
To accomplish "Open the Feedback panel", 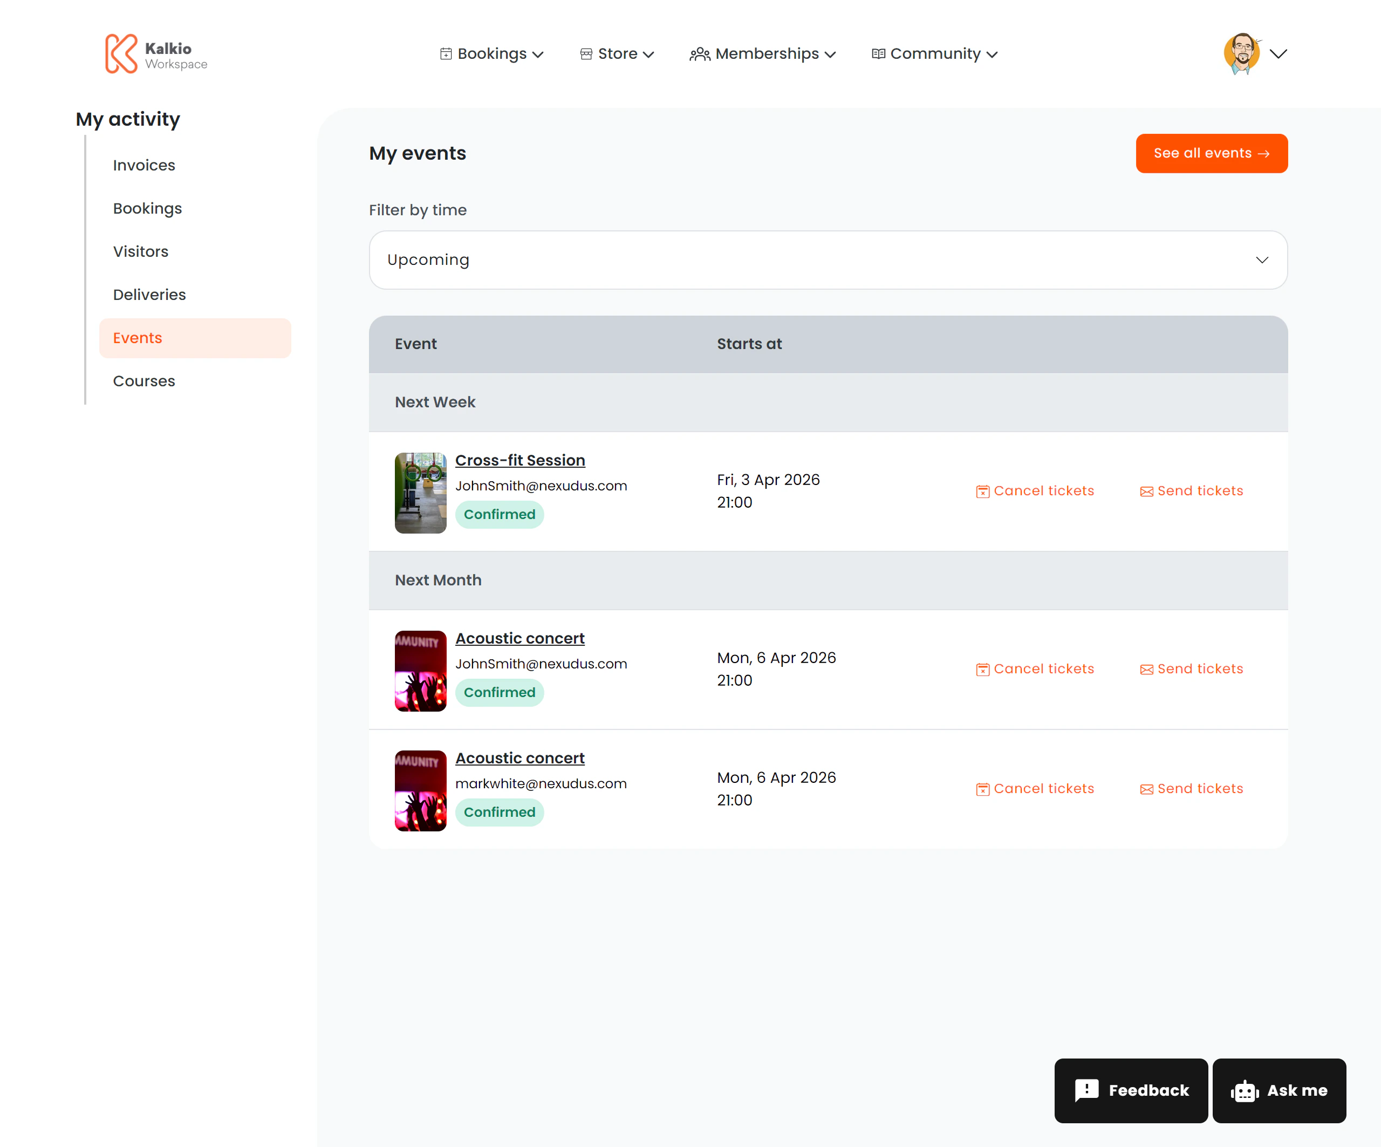I will pos(1131,1090).
